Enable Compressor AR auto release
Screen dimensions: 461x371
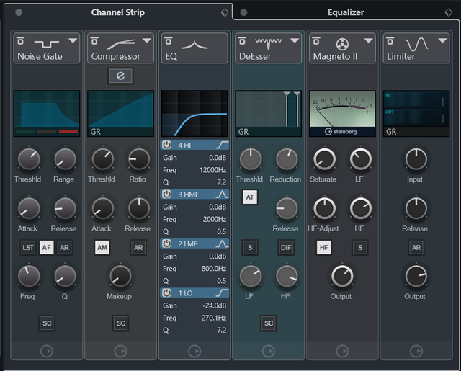coord(138,248)
